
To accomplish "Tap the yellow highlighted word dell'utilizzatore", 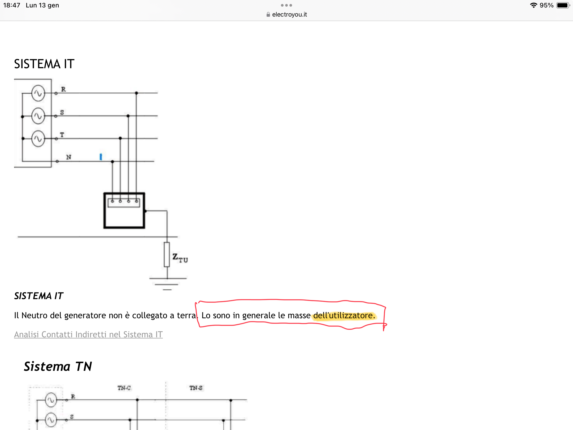I will (x=344, y=316).
